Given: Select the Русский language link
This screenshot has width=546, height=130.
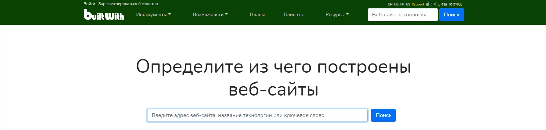Looking at the screenshot, I should tap(418, 4).
